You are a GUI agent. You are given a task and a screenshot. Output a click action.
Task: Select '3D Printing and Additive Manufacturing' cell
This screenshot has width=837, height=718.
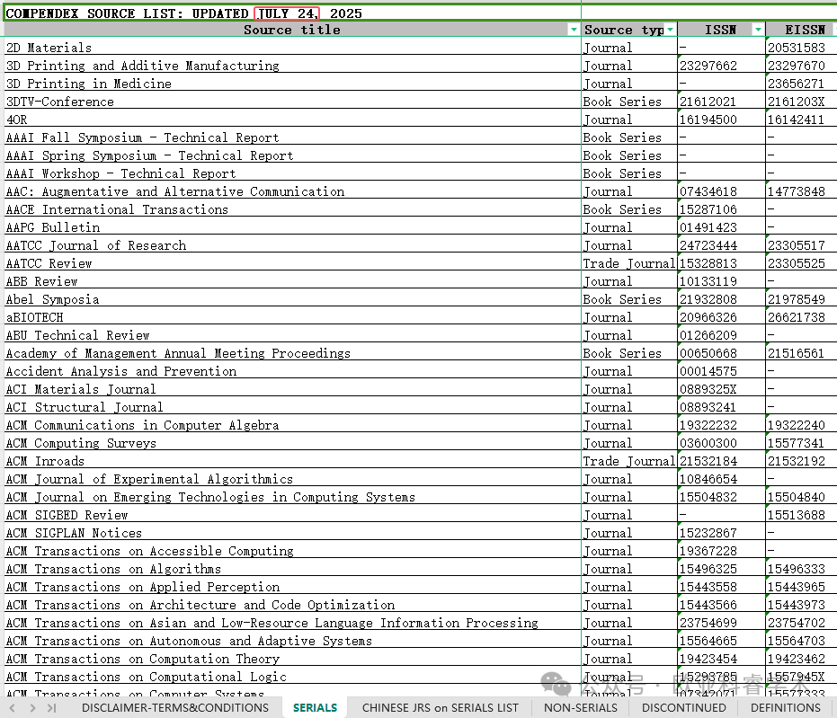tap(292, 66)
